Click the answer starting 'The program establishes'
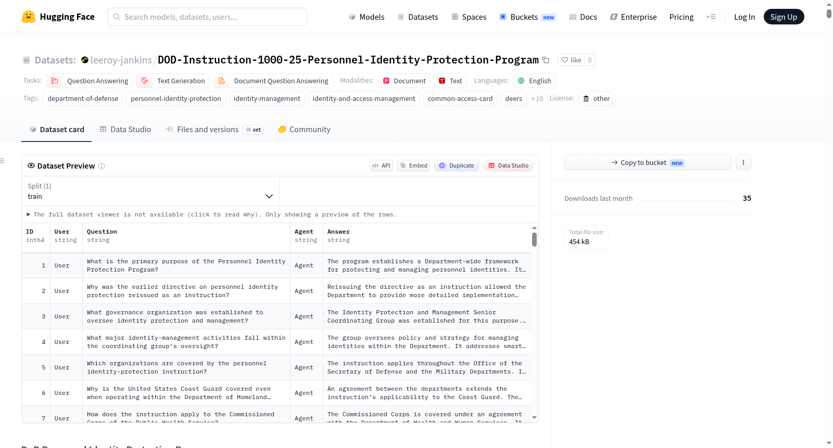This screenshot has height=448, width=833. (x=426, y=265)
